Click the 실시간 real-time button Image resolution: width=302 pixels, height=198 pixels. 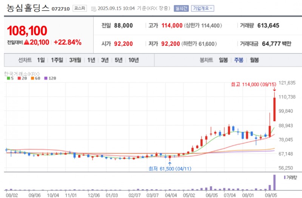tap(181, 8)
